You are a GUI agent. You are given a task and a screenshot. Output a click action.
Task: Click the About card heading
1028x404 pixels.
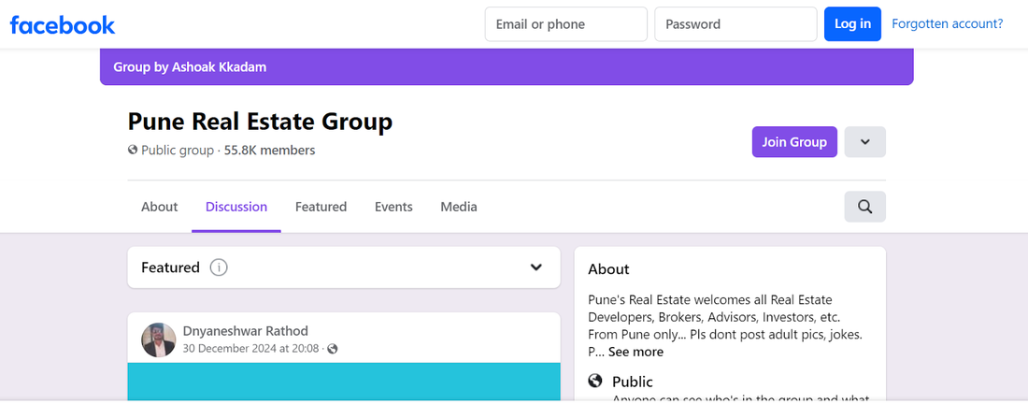pos(608,269)
